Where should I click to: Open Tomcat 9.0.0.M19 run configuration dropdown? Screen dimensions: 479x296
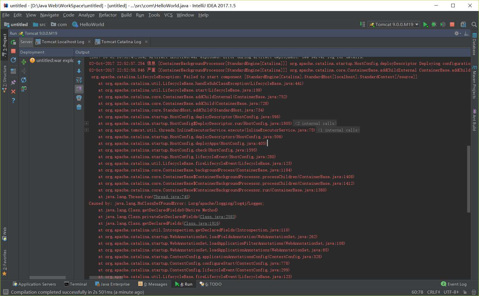[x=394, y=25]
